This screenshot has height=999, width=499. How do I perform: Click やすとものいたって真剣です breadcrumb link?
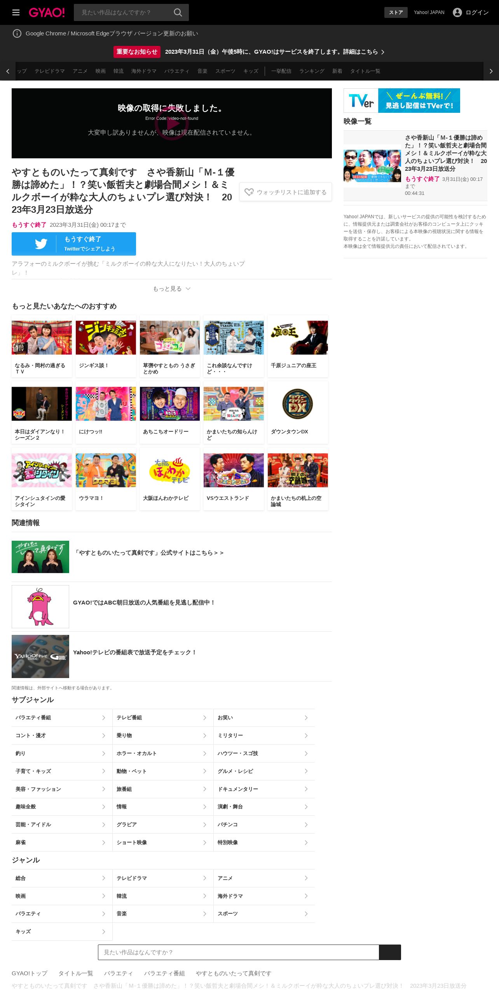click(x=234, y=973)
